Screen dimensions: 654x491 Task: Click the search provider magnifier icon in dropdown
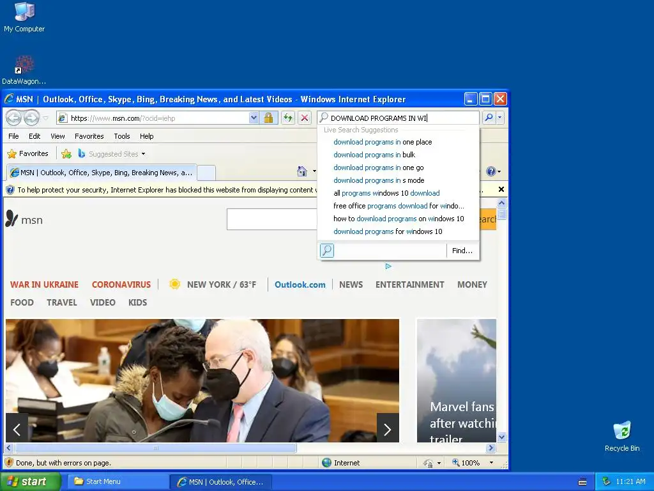point(327,251)
